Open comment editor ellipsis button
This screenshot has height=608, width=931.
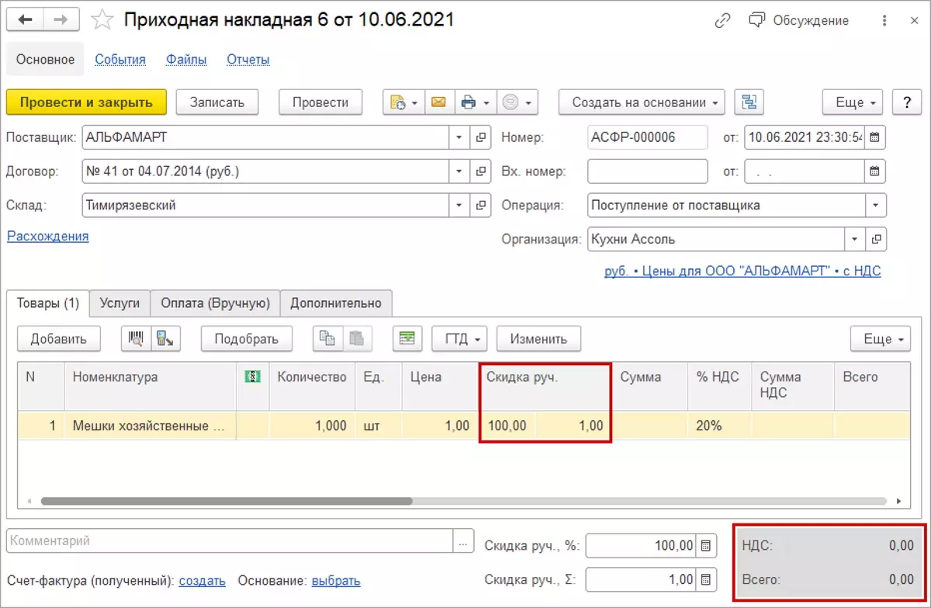click(x=463, y=541)
